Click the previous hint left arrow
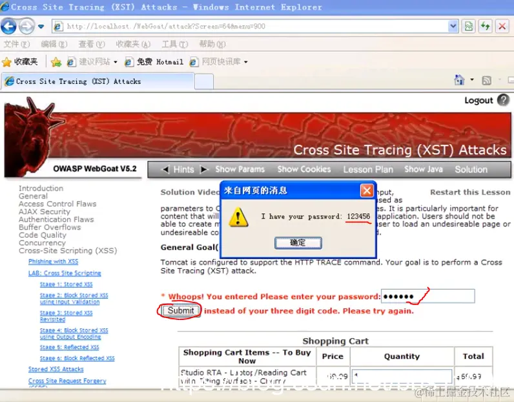514x402 pixels. tap(165, 169)
